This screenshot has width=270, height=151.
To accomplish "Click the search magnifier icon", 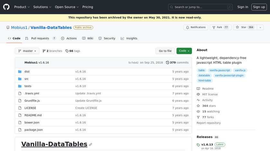I will tap(172, 7).
